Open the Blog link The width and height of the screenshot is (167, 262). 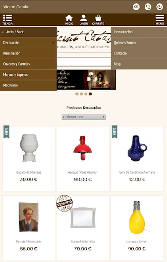tap(139, 64)
